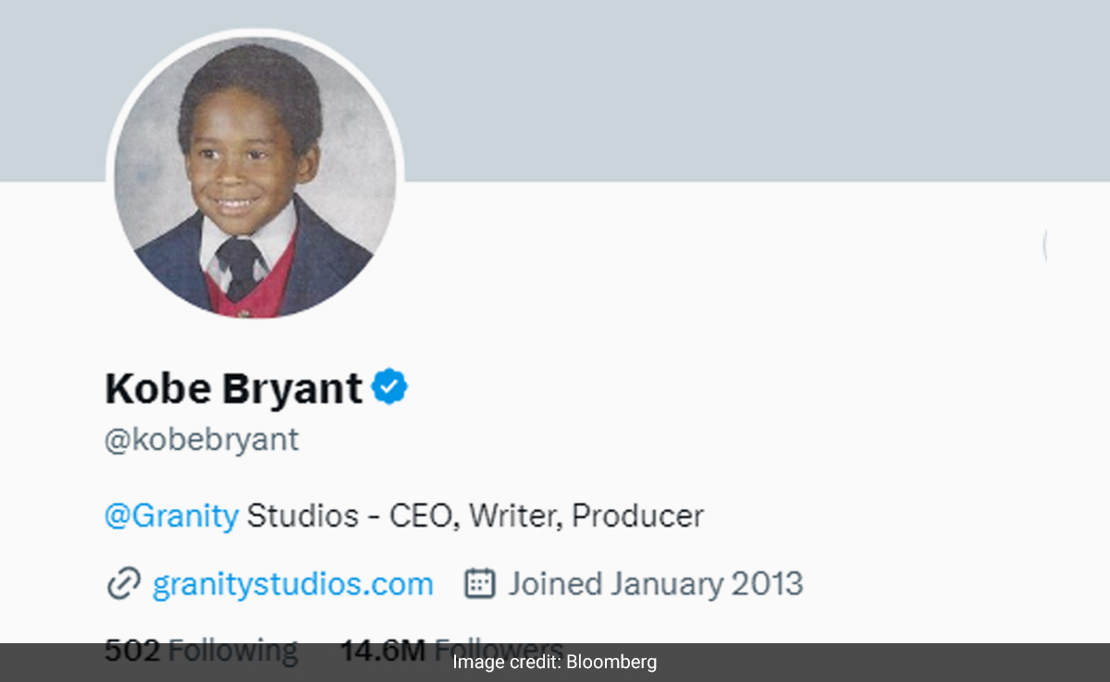Click the blue verified checkmark badge

(389, 387)
